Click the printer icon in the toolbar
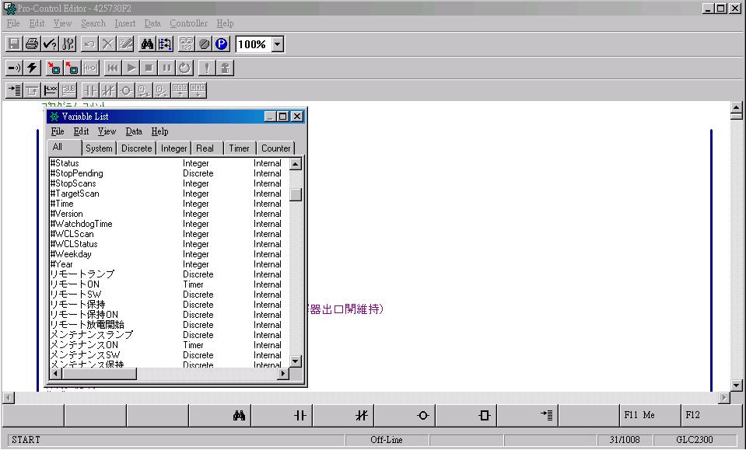Screen dimensions: 746x450 pos(32,44)
